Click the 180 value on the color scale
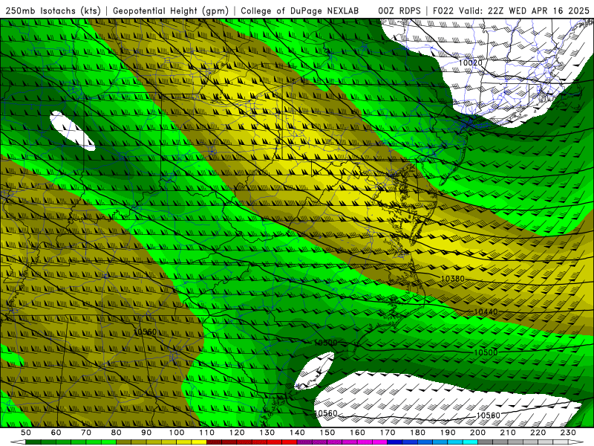The image size is (594, 446). (417, 433)
